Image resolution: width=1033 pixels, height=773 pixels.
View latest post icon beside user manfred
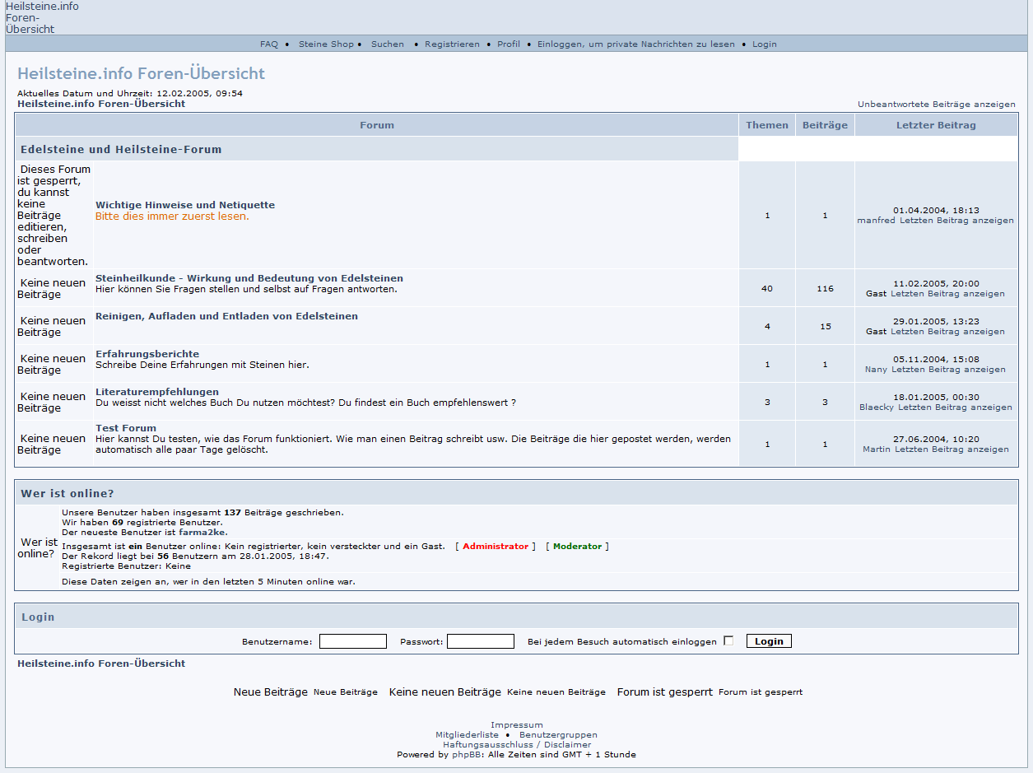956,221
